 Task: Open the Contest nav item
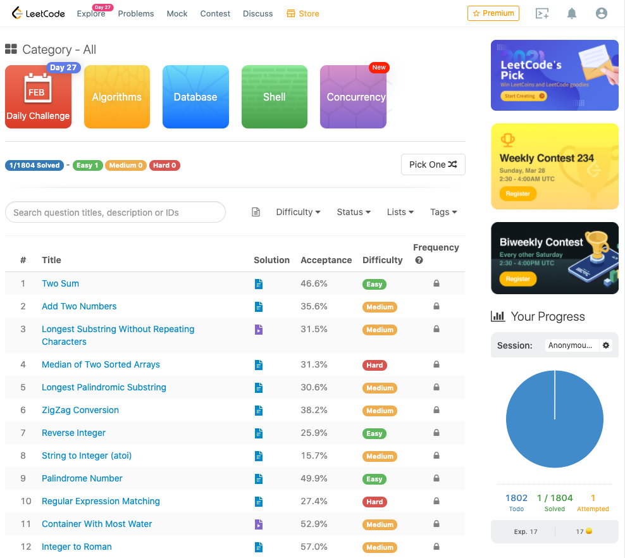click(x=215, y=13)
